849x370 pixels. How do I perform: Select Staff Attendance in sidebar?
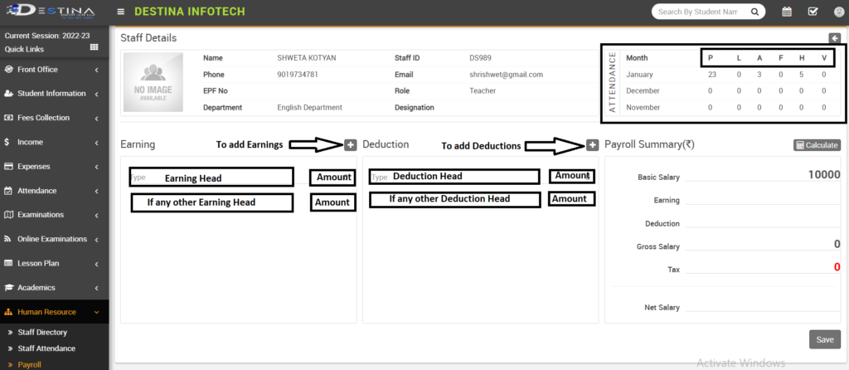coord(46,348)
